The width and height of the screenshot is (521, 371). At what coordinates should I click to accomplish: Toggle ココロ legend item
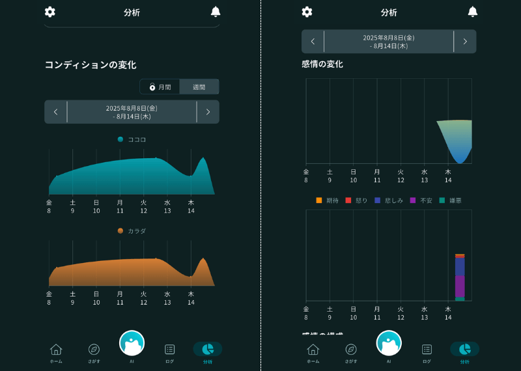(x=132, y=139)
